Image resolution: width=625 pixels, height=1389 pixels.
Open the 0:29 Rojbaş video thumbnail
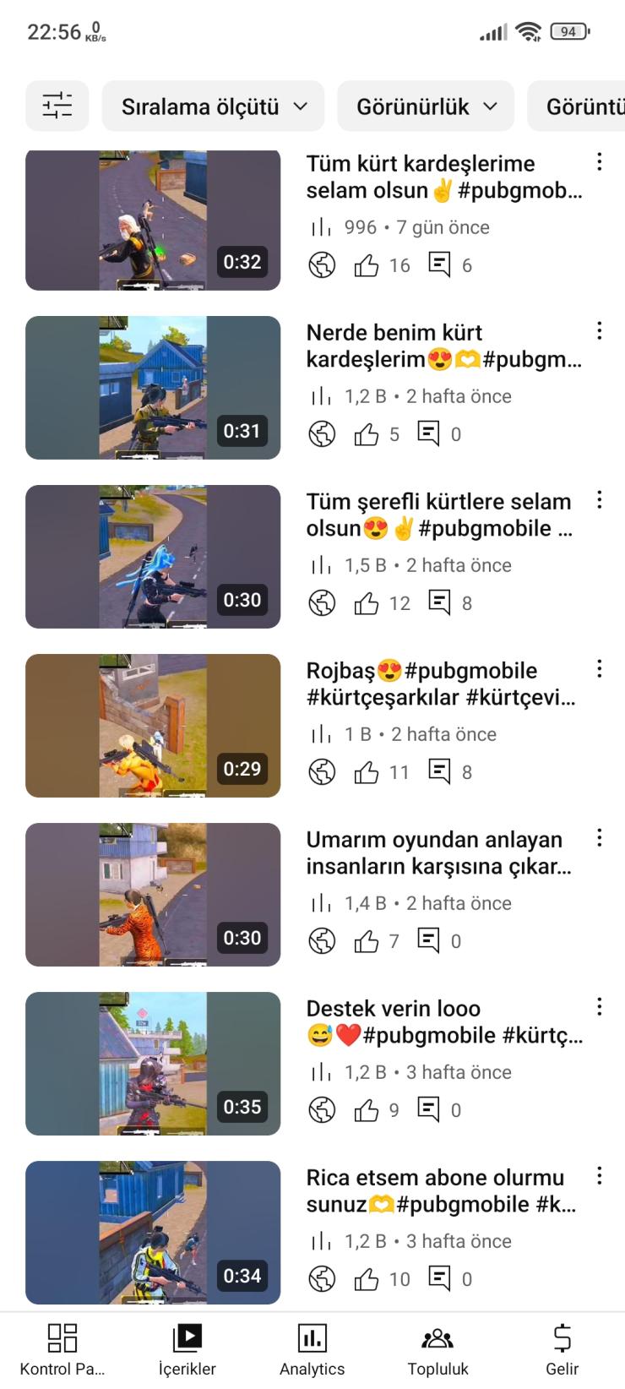(x=153, y=726)
